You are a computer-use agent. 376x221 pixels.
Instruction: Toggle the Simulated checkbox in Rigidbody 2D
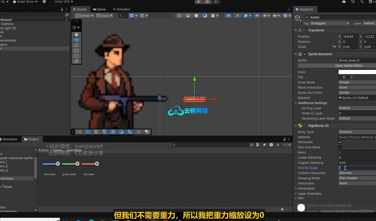pyautogui.click(x=340, y=142)
